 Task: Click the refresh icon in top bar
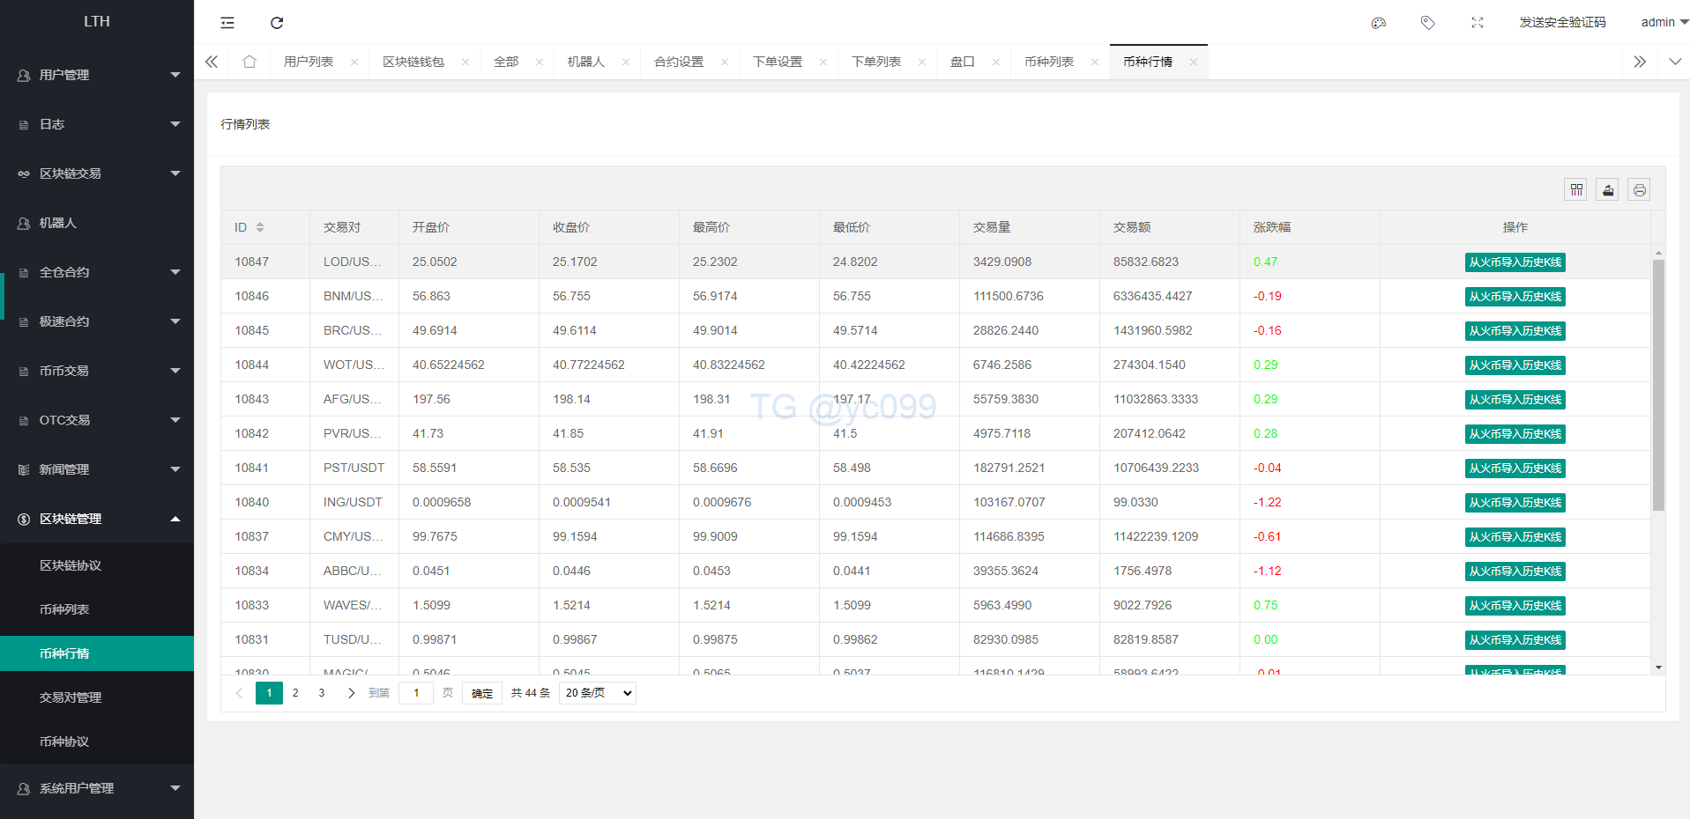(277, 23)
